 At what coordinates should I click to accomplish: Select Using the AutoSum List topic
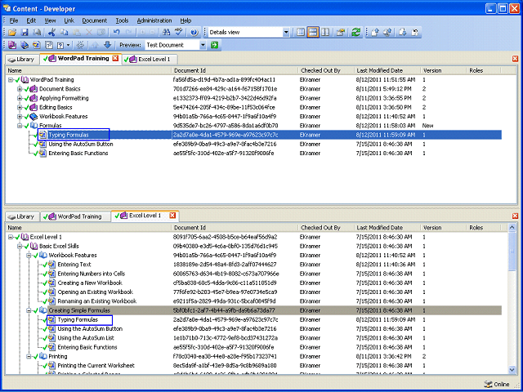click(x=86, y=337)
